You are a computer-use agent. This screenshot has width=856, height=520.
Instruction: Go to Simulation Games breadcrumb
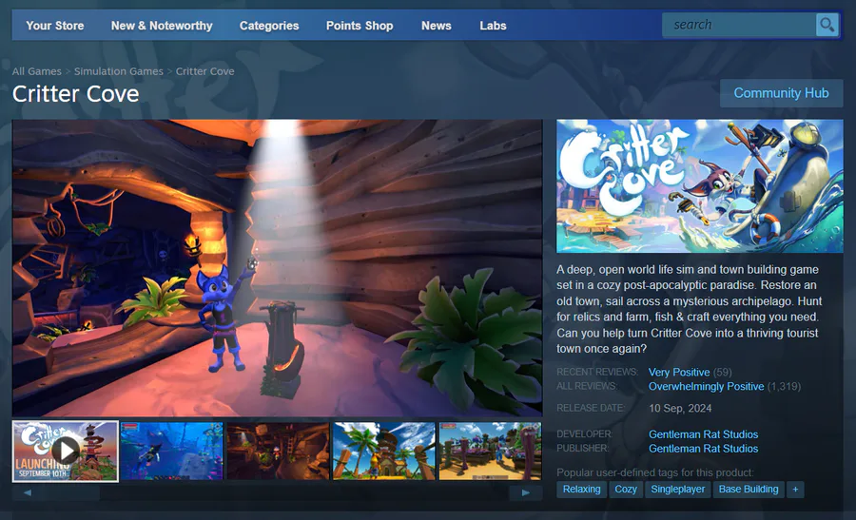[x=119, y=71]
